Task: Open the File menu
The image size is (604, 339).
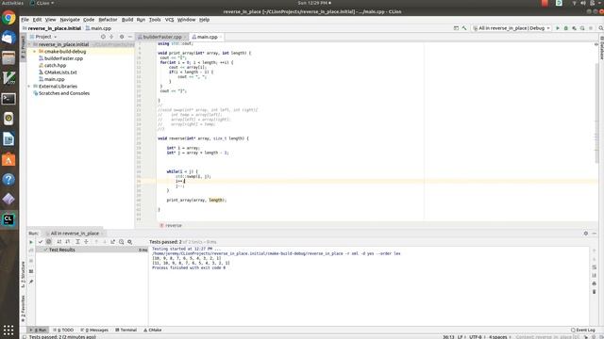Action: pos(25,20)
